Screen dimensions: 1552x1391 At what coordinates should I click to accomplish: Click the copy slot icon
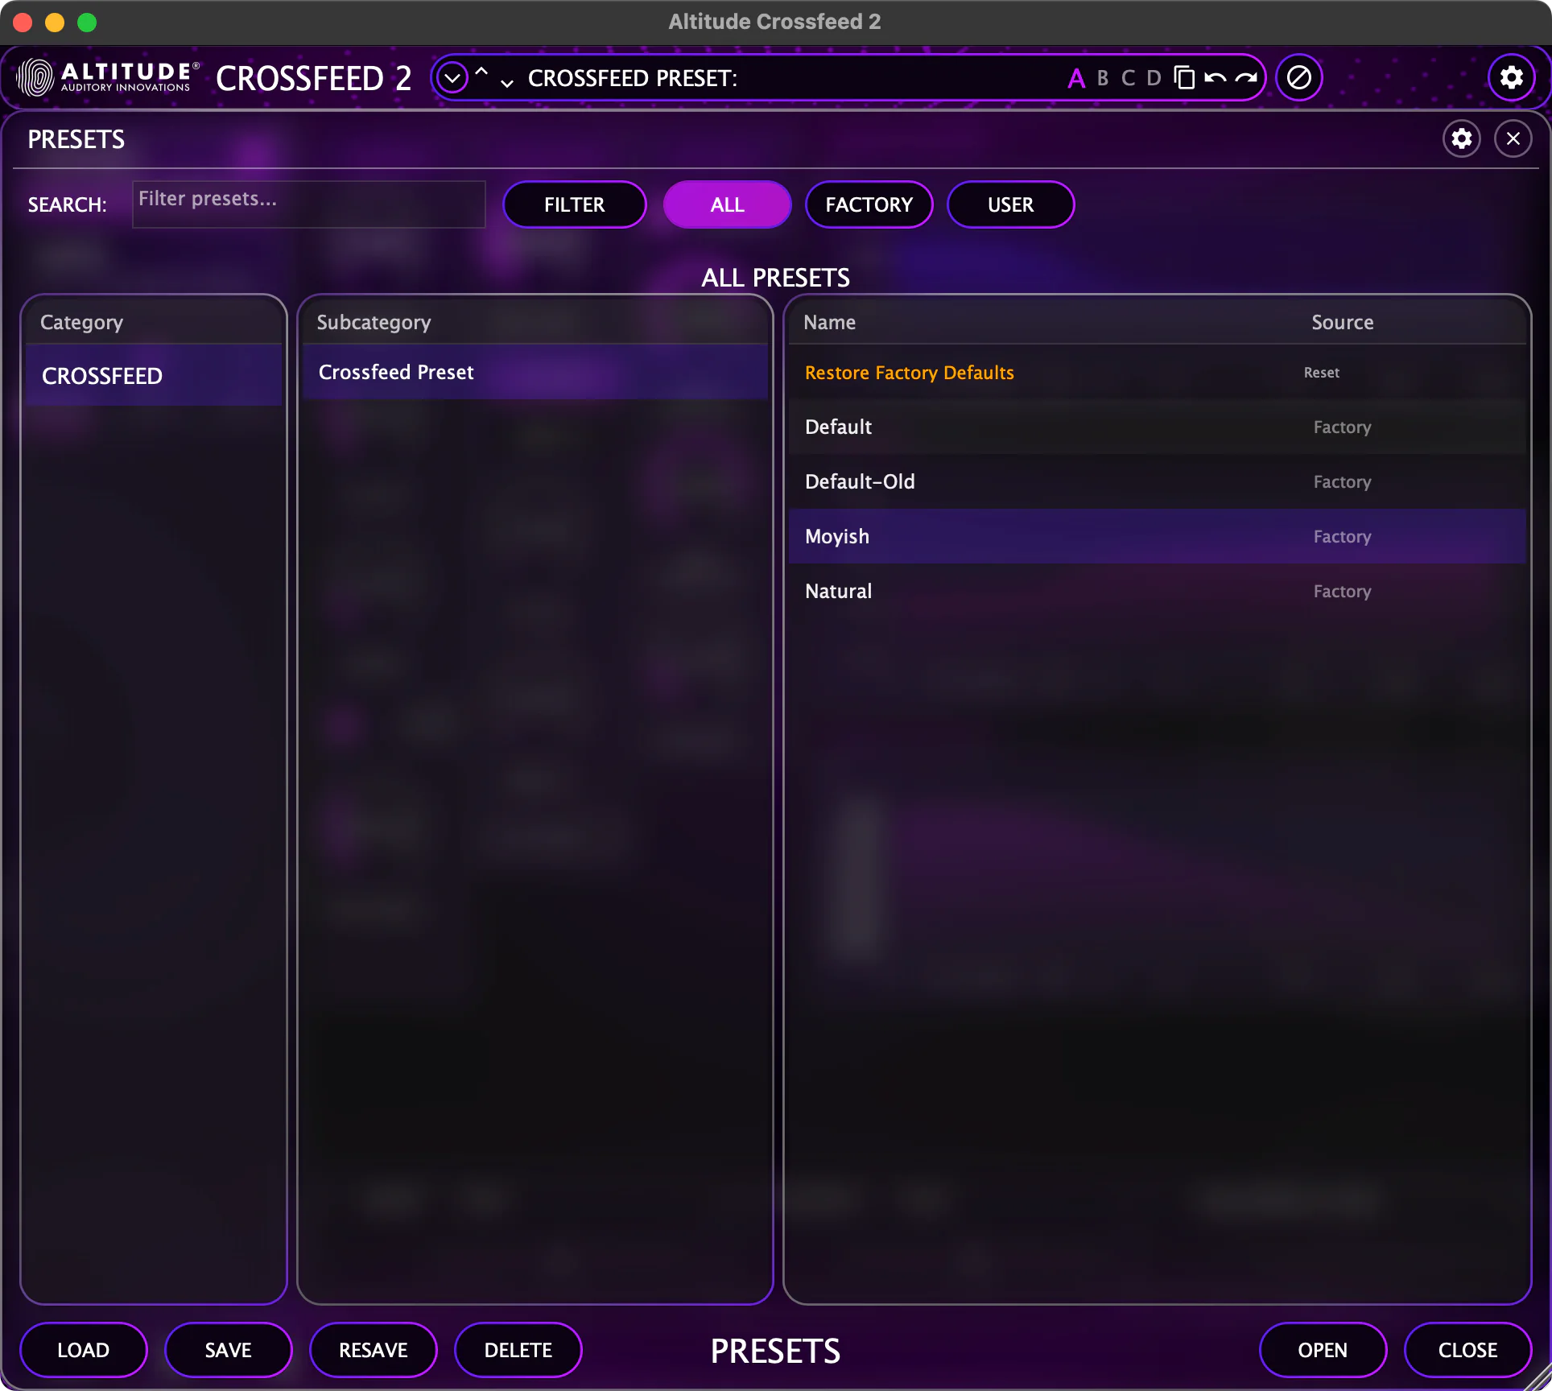click(1184, 78)
